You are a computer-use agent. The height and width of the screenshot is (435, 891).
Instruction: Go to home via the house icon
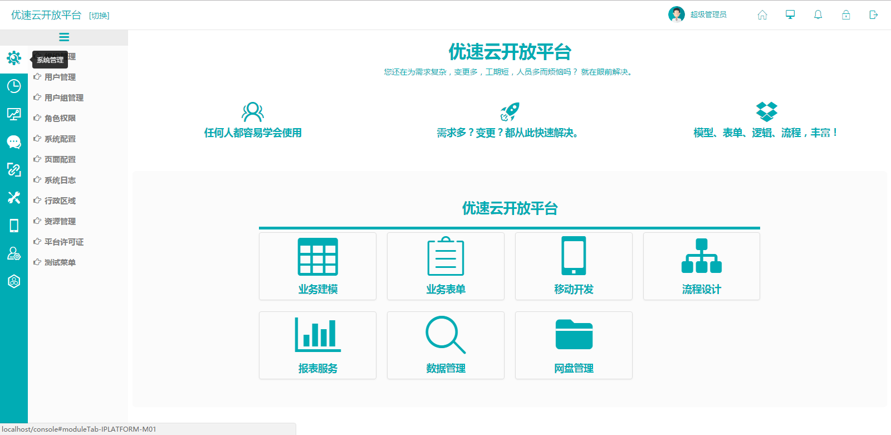[x=762, y=15]
